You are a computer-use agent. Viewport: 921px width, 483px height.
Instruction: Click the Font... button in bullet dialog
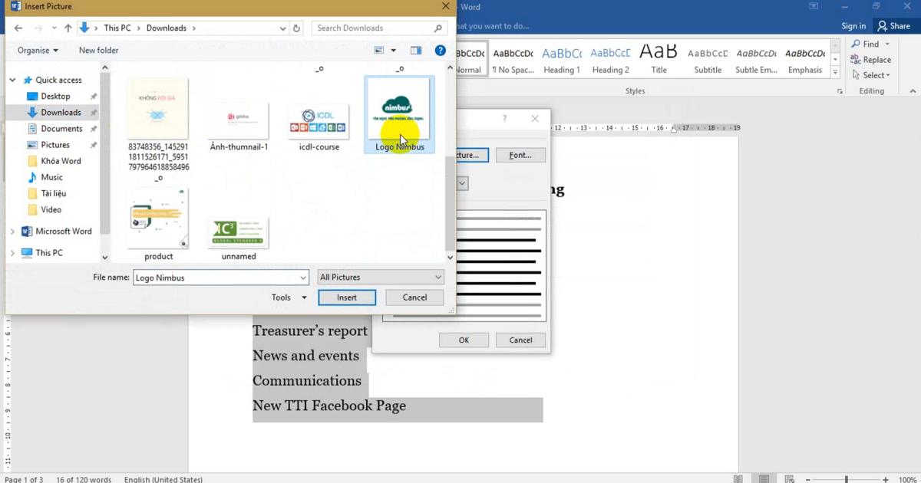[x=520, y=155]
